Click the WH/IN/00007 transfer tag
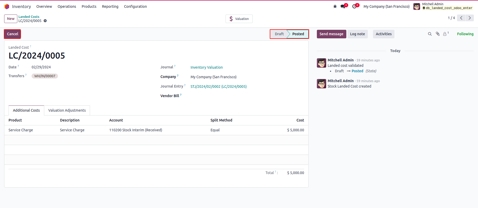 [x=45, y=76]
